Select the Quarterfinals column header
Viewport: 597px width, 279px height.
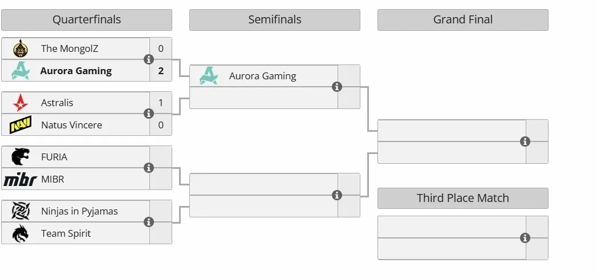point(87,20)
